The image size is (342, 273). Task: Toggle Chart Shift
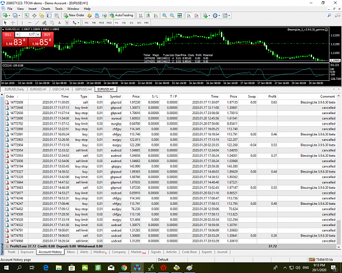click(196, 15)
